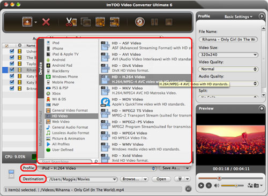Open the arrow menu beside Save As
This screenshot has height=196, width=268.
(187, 168)
